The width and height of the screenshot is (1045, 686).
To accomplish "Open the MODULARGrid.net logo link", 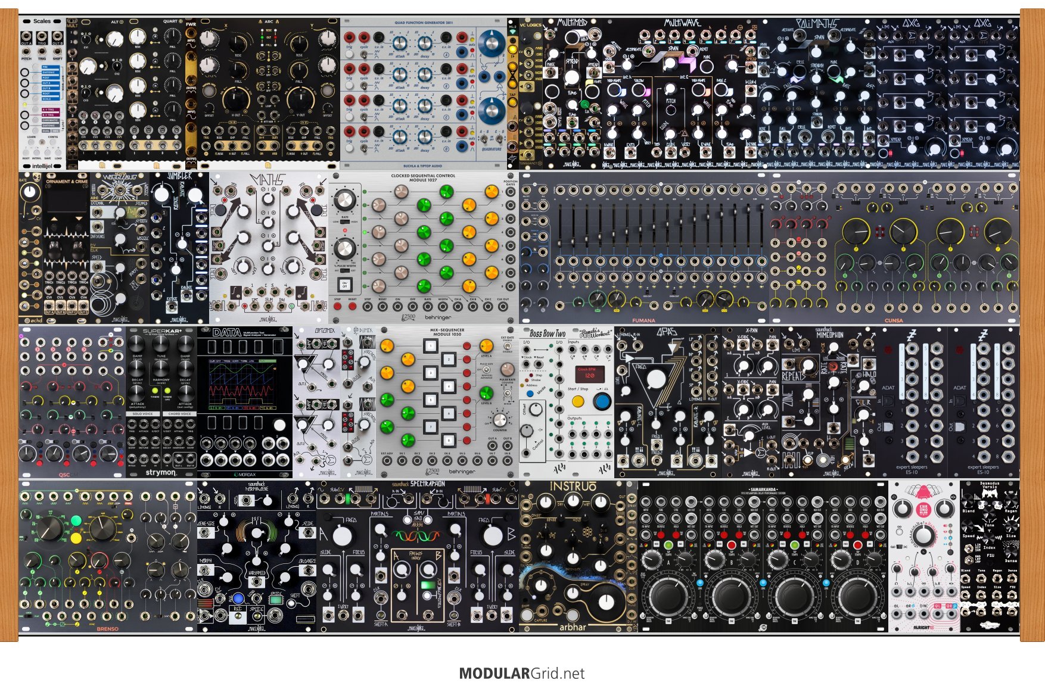I will (x=522, y=673).
